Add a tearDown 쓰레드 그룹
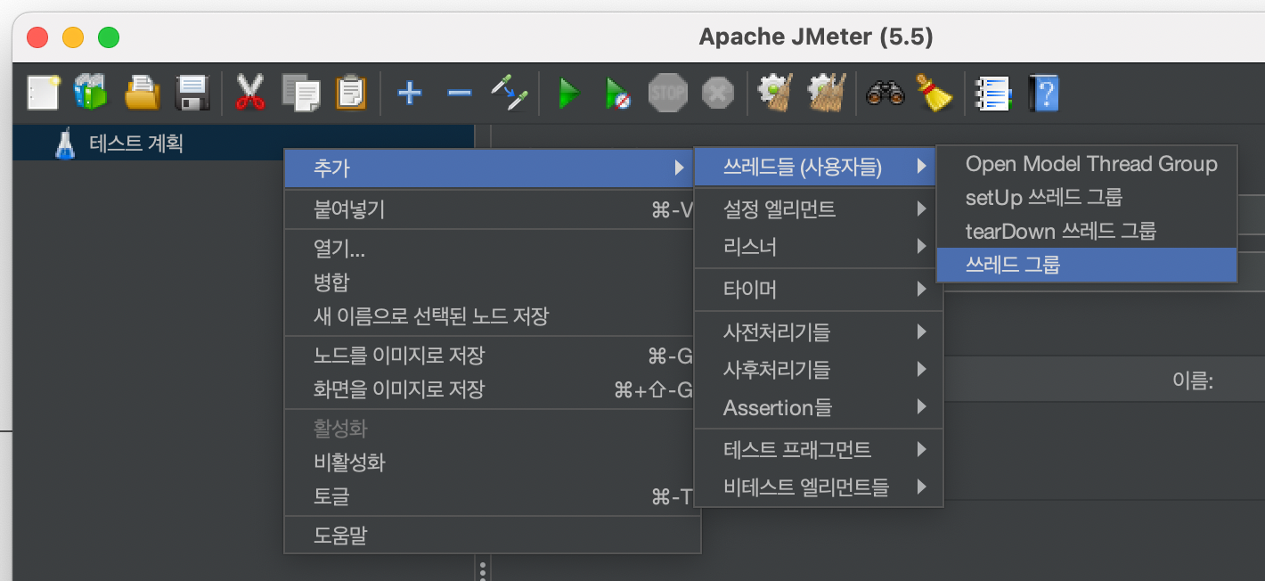The image size is (1265, 581). pyautogui.click(x=1087, y=231)
